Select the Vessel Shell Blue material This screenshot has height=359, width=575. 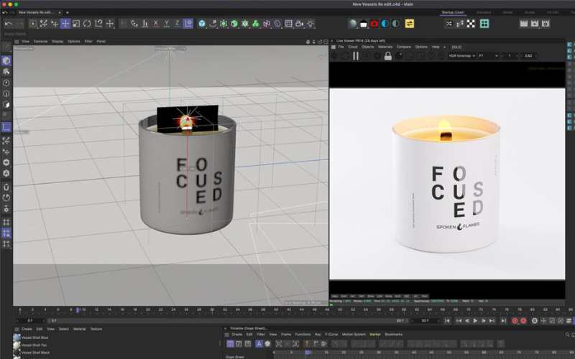34,337
